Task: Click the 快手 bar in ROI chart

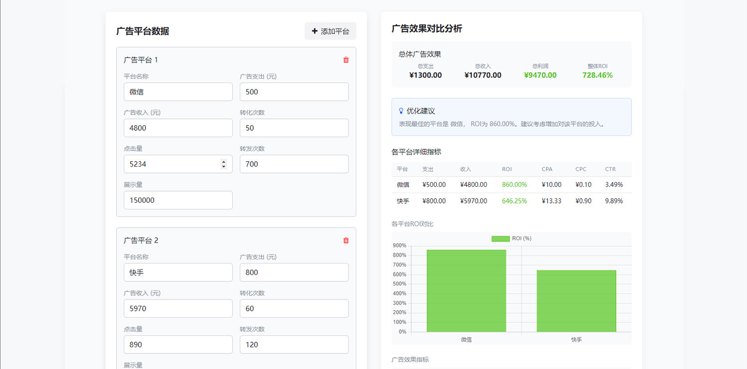Action: [576, 301]
